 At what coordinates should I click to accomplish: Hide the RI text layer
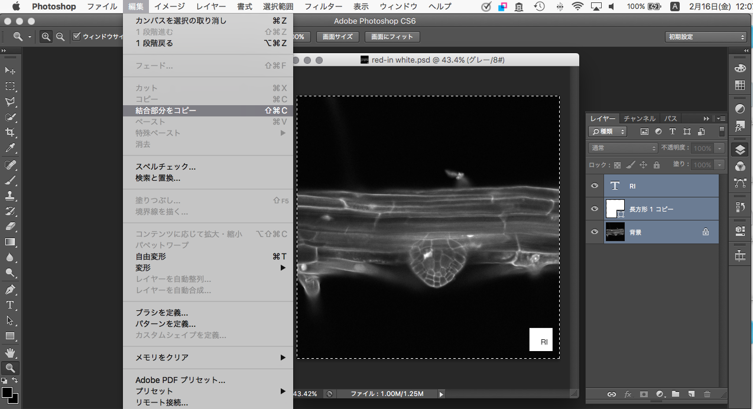tap(595, 186)
